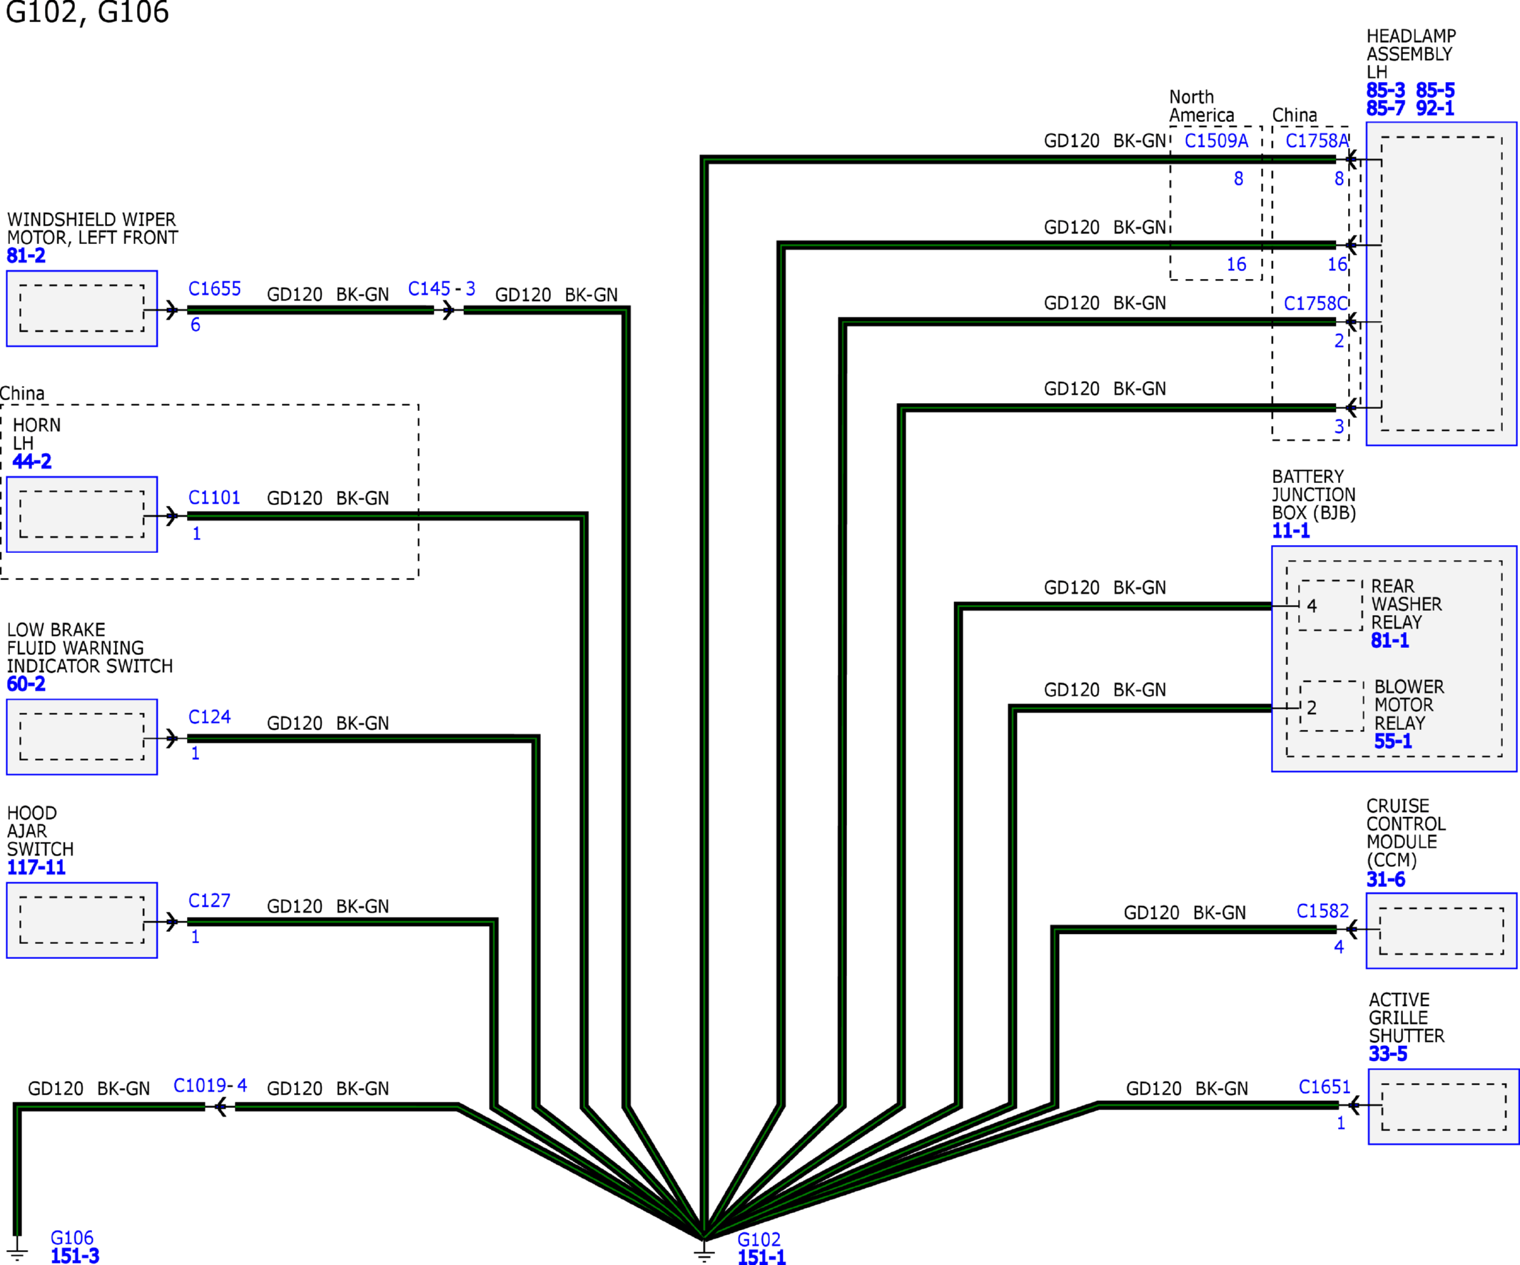Select connector C1651 near Active Grille Shutter
The height and width of the screenshot is (1265, 1520).
[1324, 1087]
